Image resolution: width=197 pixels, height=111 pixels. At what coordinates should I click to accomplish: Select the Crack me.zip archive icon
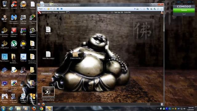75,56
